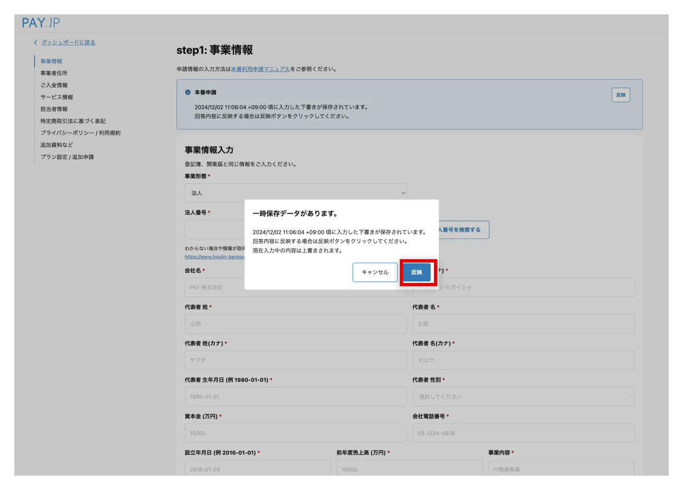Click the 設立年月日 input field
Screen dimensions: 683x490
[258, 468]
